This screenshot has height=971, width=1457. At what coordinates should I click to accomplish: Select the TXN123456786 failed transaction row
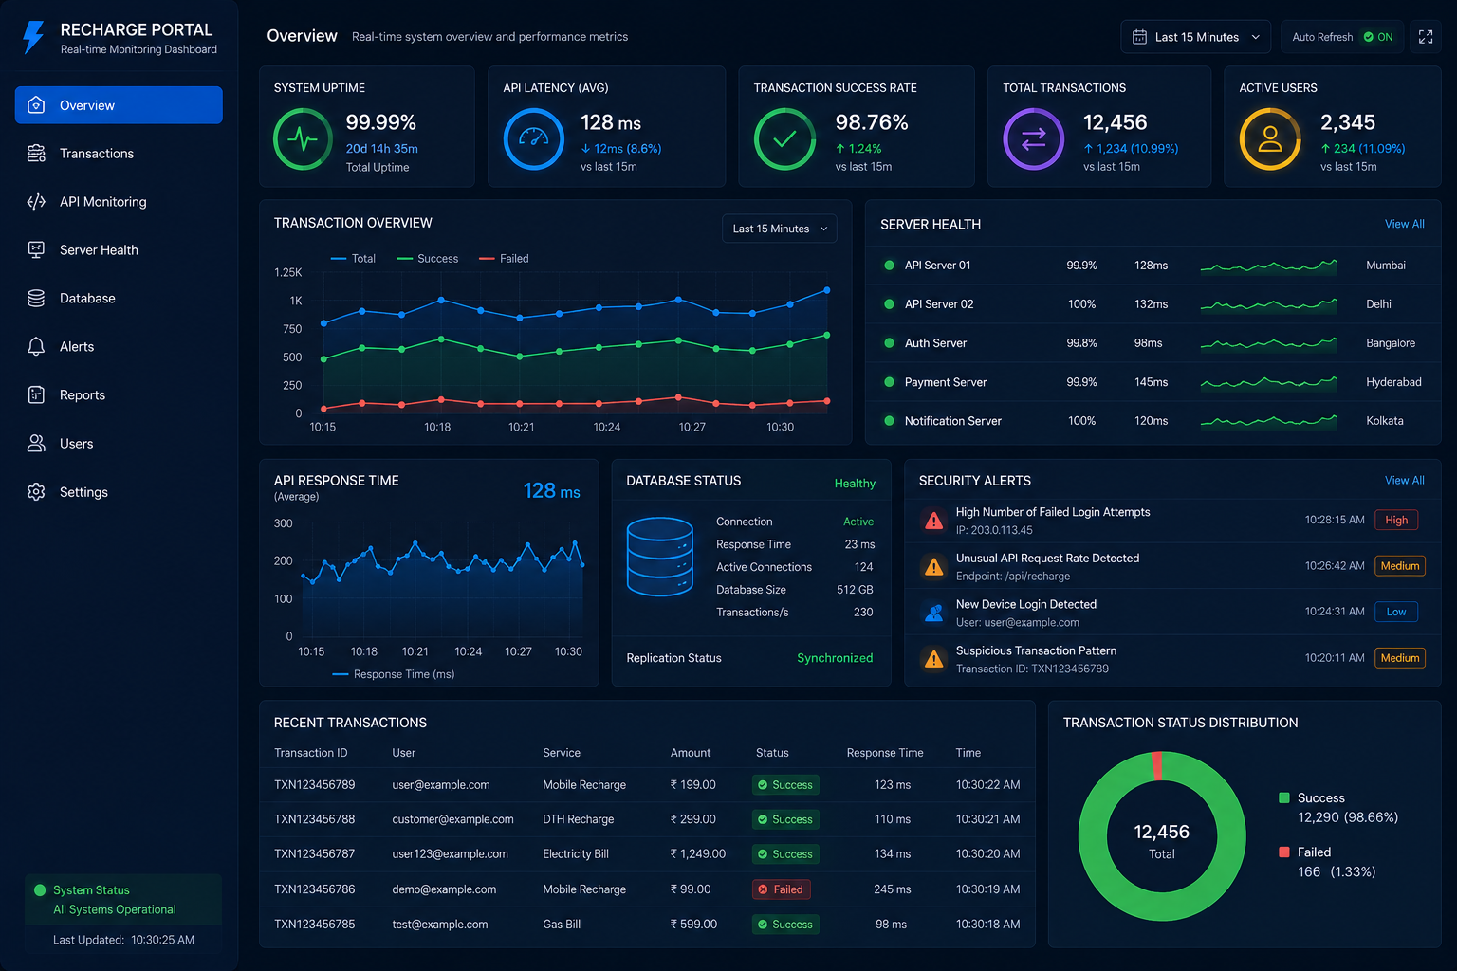[x=647, y=889]
